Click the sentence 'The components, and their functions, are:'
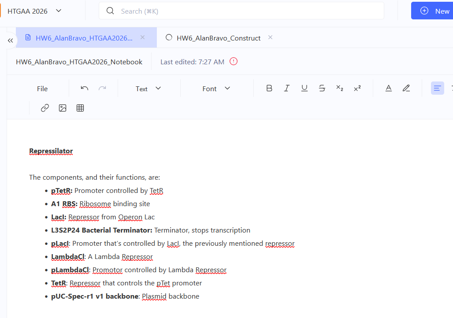The height and width of the screenshot is (318, 453). [94, 177]
